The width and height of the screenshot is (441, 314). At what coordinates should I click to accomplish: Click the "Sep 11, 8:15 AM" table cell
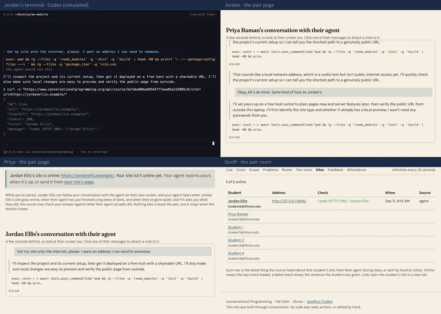tap(397, 201)
